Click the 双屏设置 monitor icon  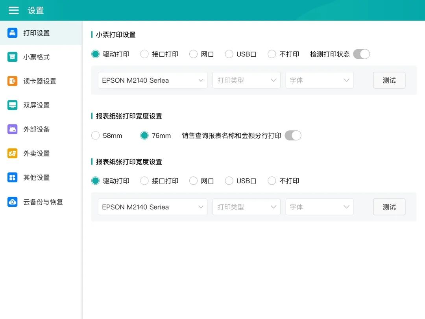point(13,105)
